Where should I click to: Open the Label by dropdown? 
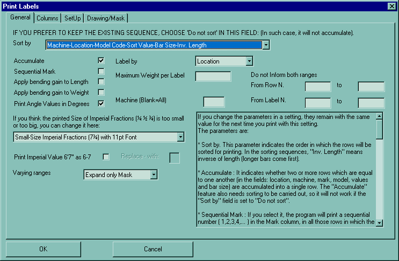[249, 61]
